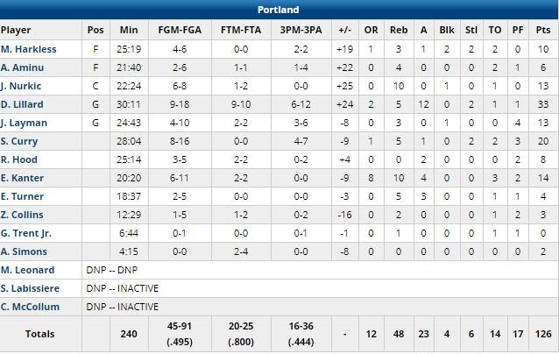Click S. Curry's name
Viewport: 559px width, 354px height.
(x=20, y=141)
